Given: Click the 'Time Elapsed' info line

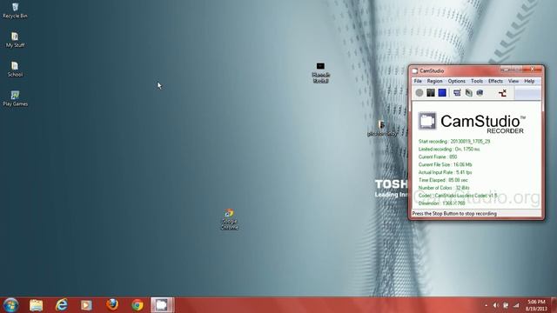Looking at the screenshot, I should pos(443,180).
